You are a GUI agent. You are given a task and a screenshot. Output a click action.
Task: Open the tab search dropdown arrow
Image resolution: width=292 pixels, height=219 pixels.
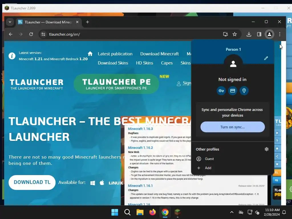10,22
